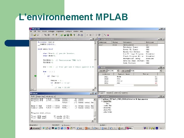Select Header Files folder in project tree

[107, 106]
